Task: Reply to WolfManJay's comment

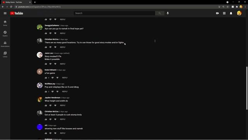Action: click(x=65, y=92)
